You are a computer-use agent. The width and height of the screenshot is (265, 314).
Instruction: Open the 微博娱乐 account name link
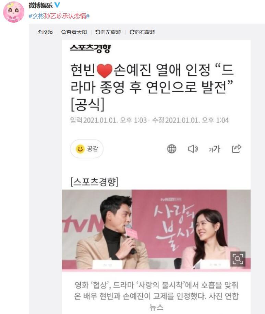pos(40,5)
